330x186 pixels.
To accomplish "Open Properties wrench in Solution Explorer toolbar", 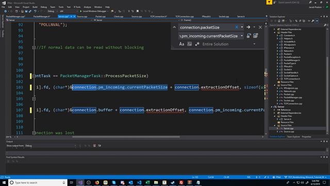I will click(x=313, y=21).
